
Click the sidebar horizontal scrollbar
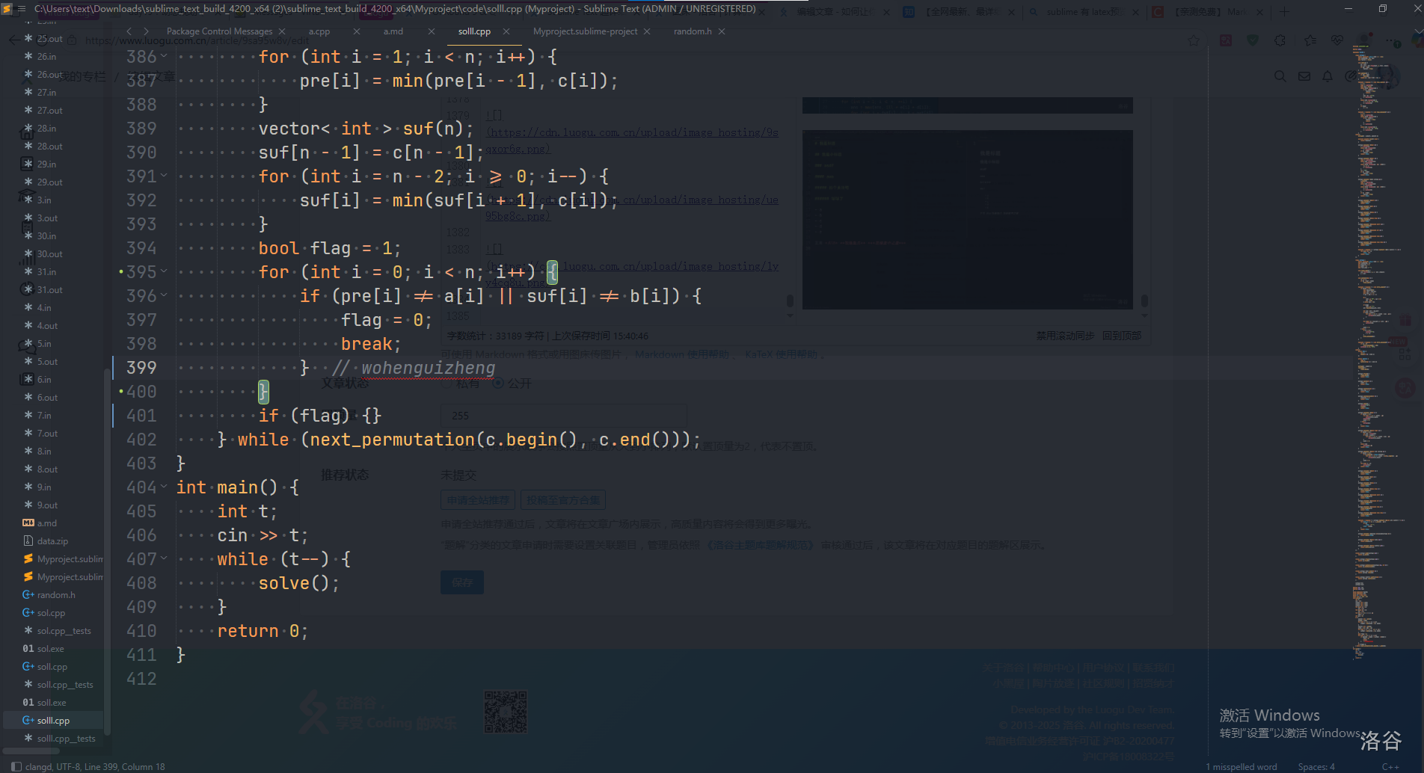(x=30, y=751)
